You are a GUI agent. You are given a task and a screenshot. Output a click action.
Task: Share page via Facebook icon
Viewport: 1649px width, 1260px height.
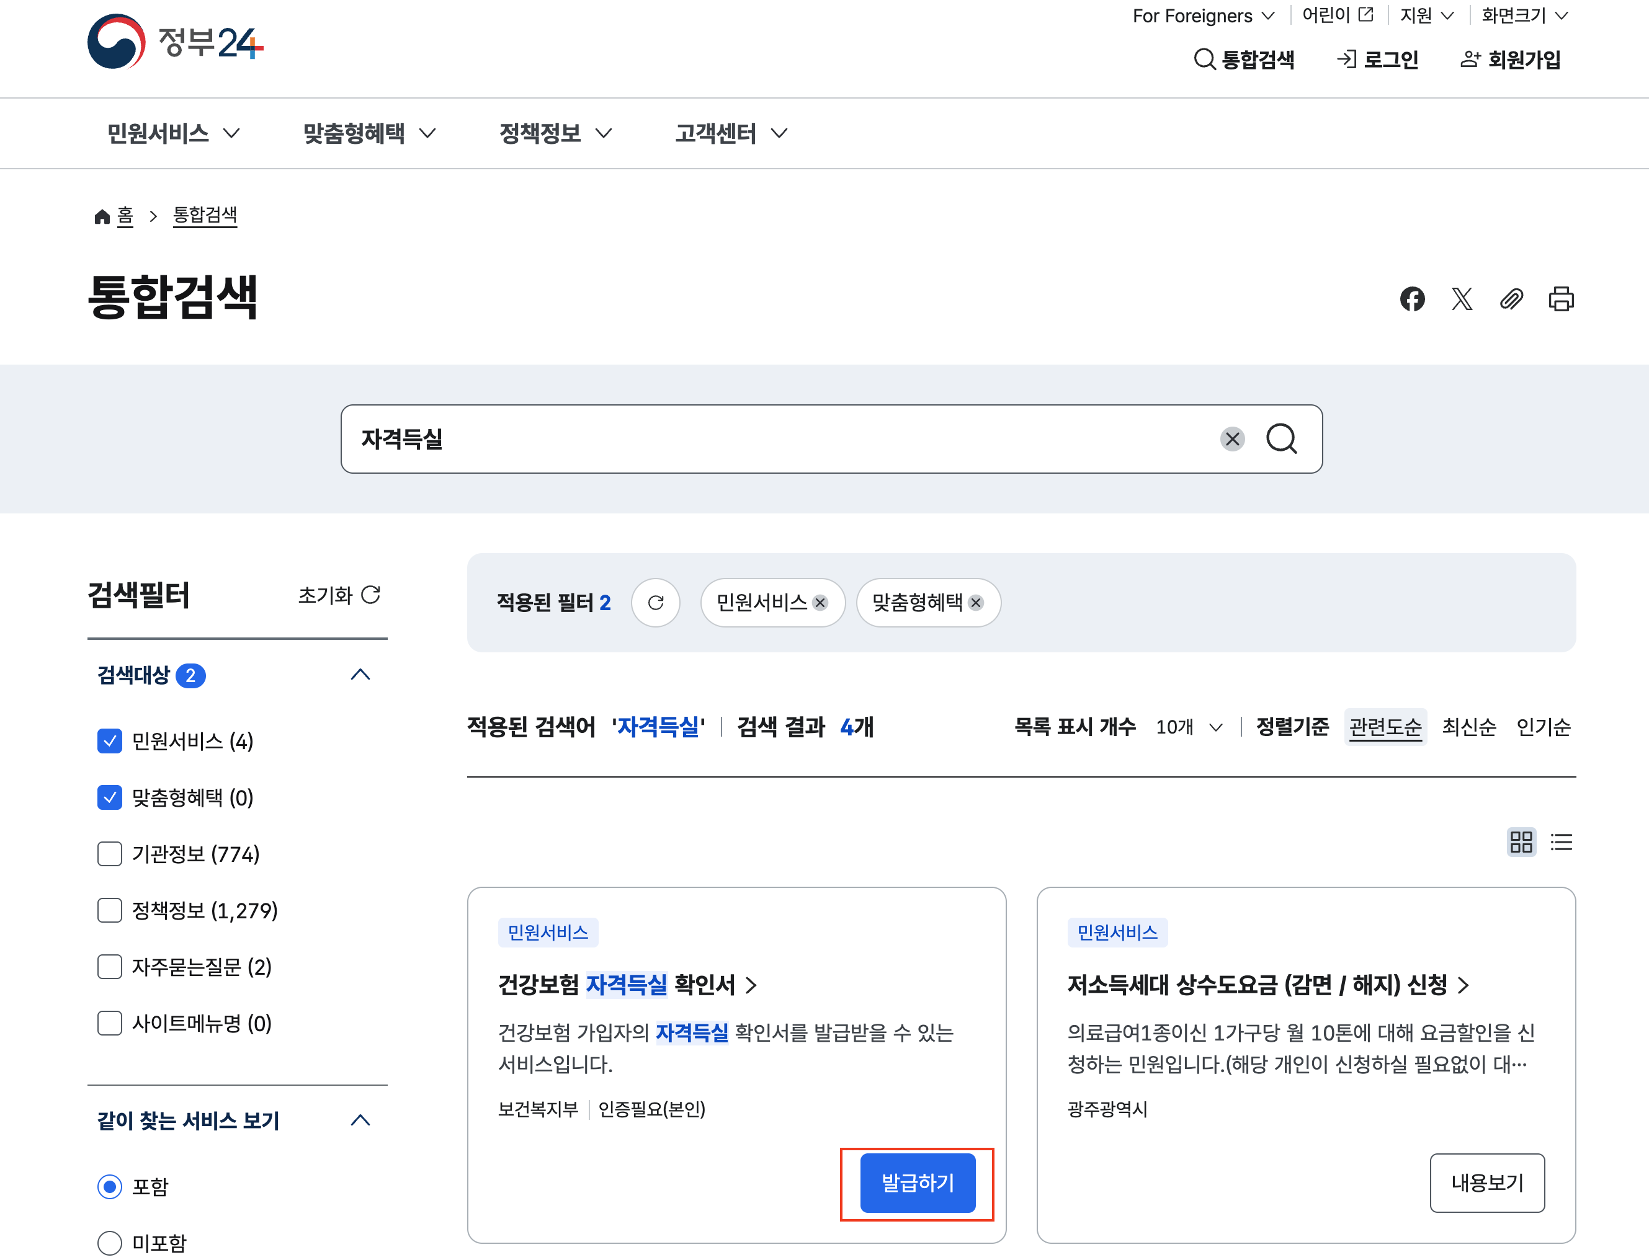1412,299
